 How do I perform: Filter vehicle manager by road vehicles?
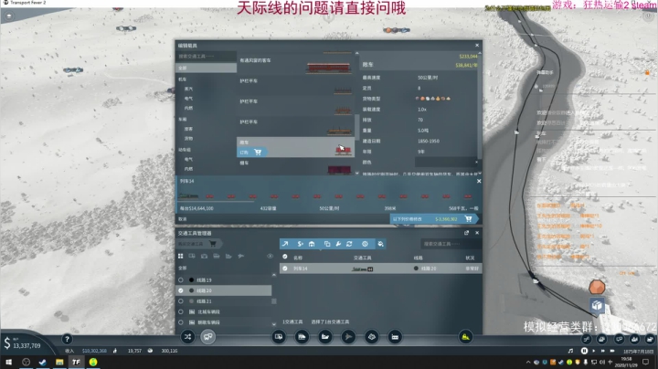click(x=192, y=256)
